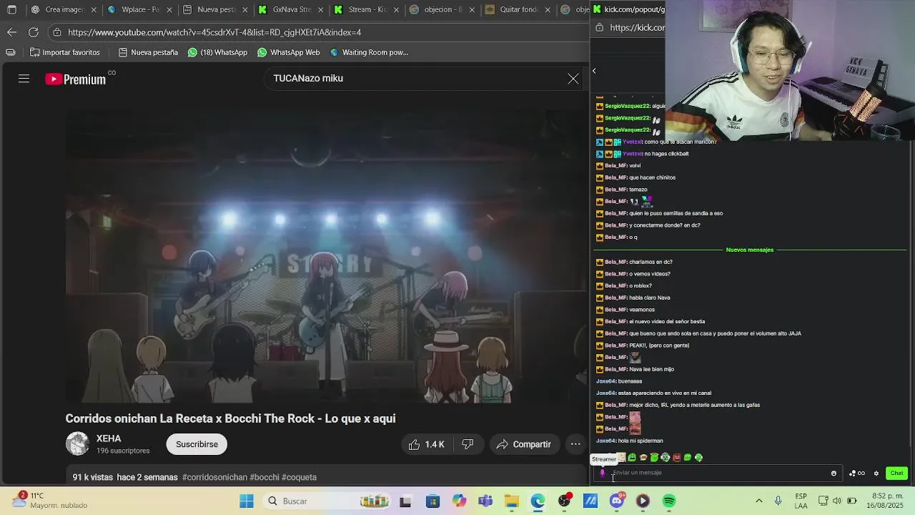Open more actions menu next to Compartir
Image resolution: width=915 pixels, height=515 pixels.
[x=575, y=444]
